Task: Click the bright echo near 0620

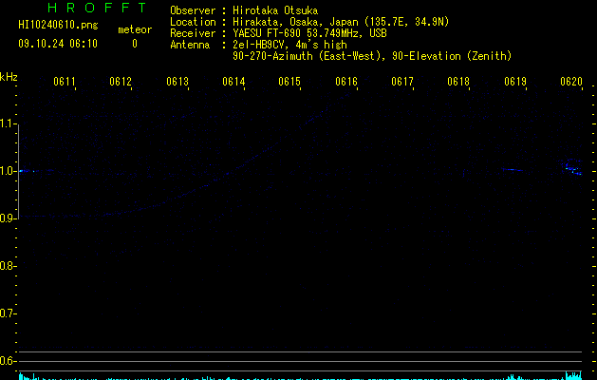Action: click(573, 168)
